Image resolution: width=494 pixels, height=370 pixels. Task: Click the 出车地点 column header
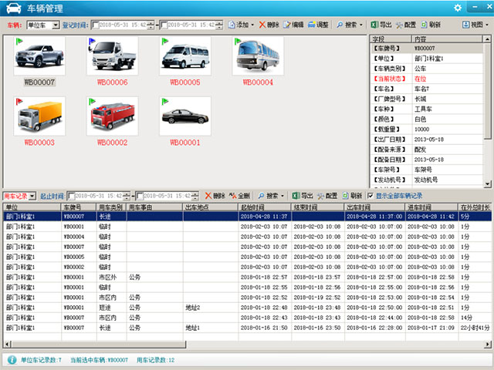(x=199, y=207)
